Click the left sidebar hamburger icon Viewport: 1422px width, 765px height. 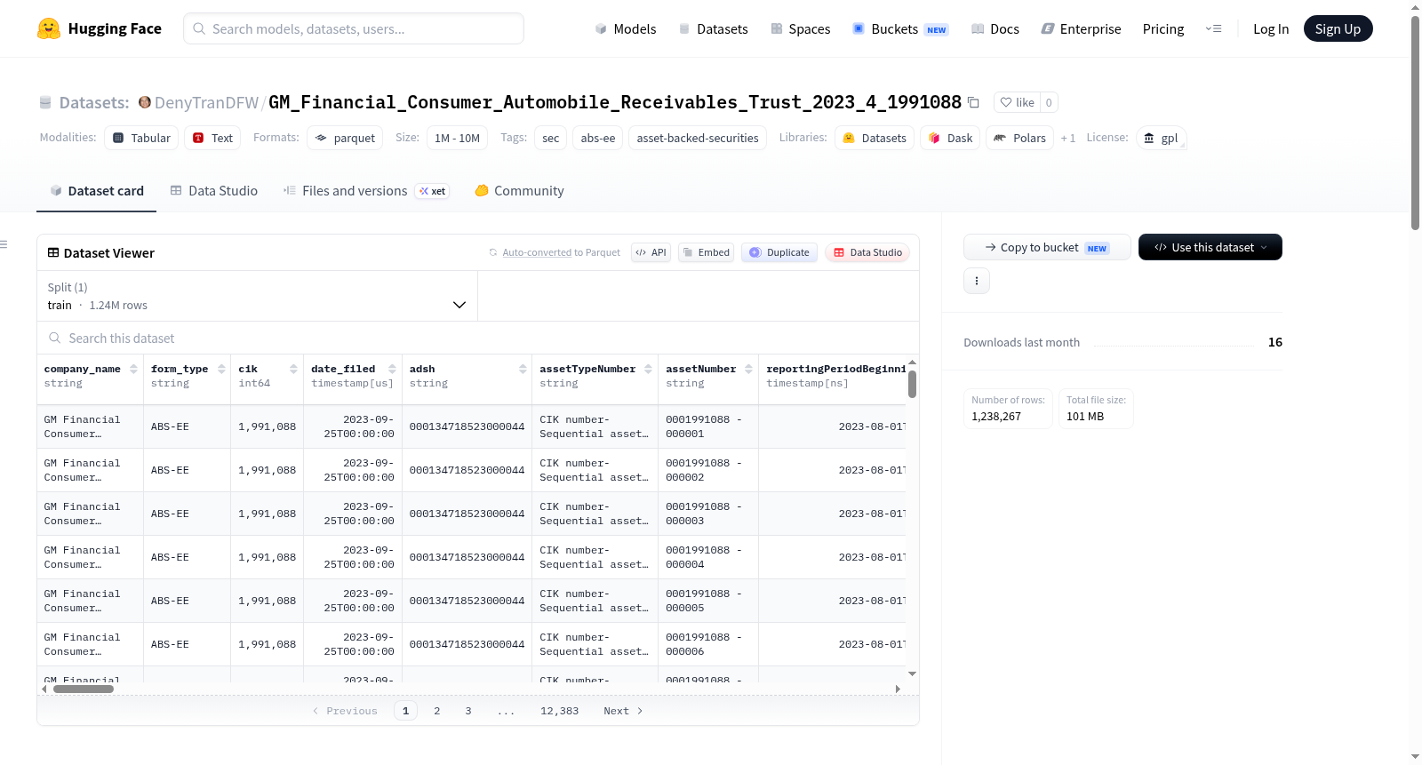[x=4, y=244]
